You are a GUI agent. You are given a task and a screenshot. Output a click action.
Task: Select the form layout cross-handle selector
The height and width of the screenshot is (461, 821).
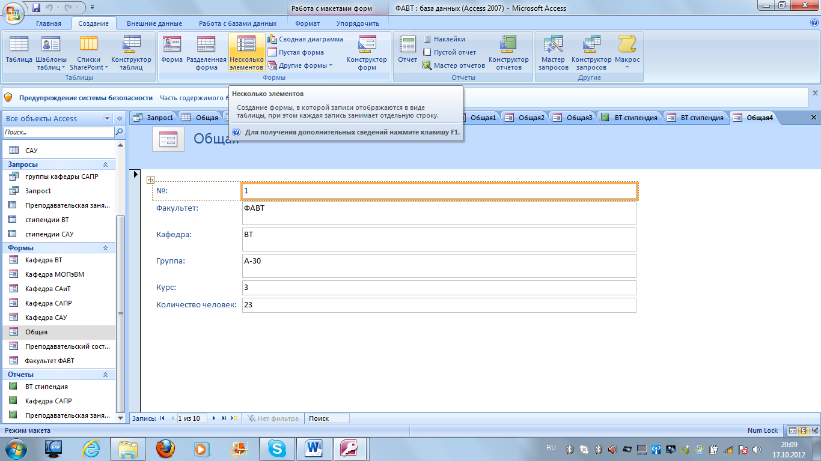point(151,179)
